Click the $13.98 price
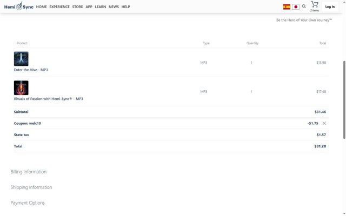 coord(321,63)
